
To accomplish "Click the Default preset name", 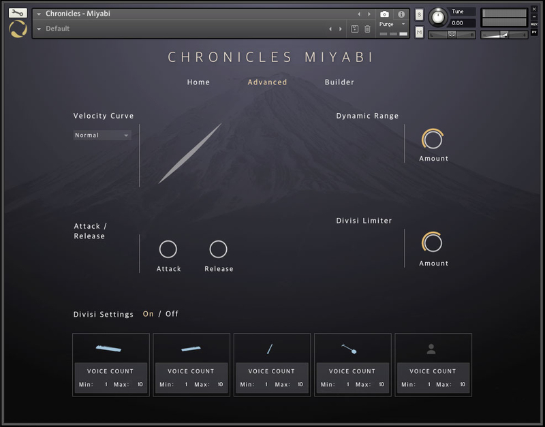I will pos(58,29).
